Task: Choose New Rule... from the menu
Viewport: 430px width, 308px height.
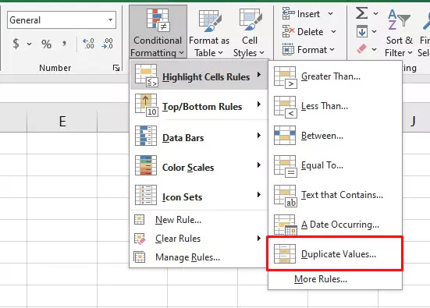Action: point(198,220)
